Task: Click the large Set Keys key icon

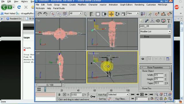Action: point(93,96)
